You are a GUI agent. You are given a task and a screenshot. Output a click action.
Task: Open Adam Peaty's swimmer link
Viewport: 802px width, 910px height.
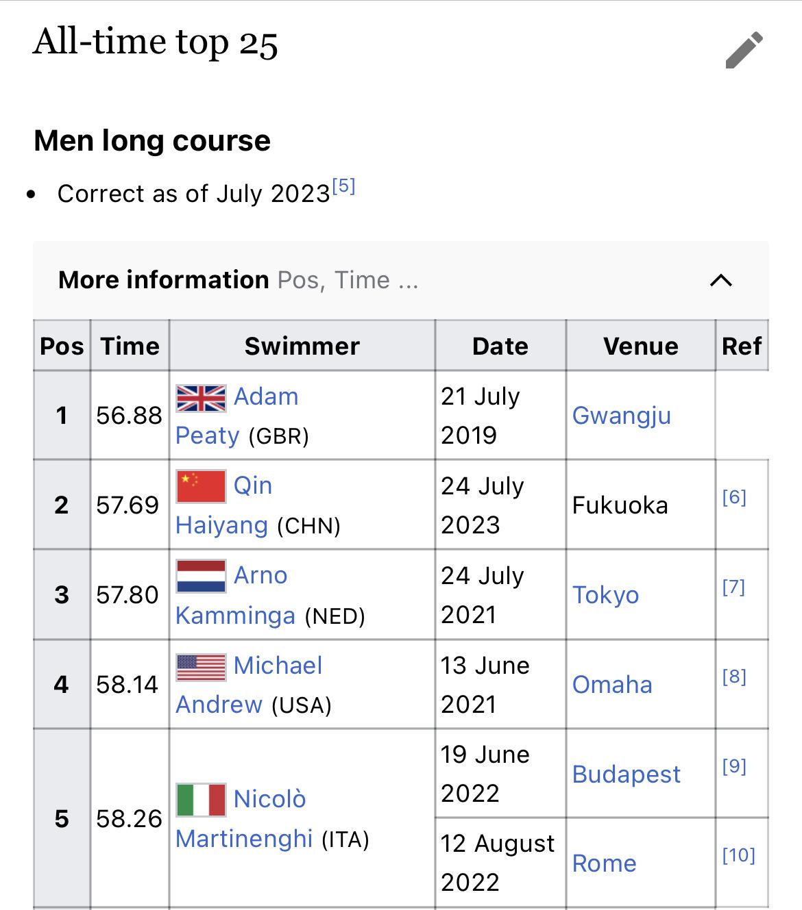[x=236, y=416]
